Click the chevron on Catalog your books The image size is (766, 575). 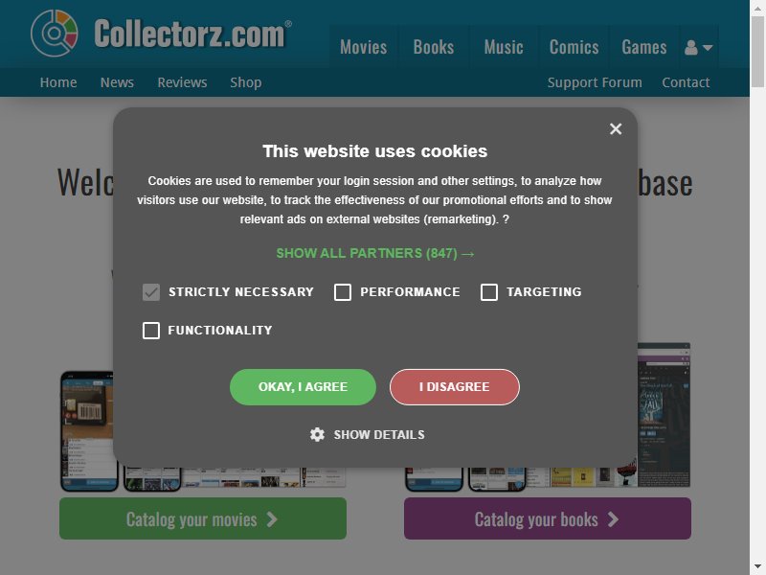[613, 519]
